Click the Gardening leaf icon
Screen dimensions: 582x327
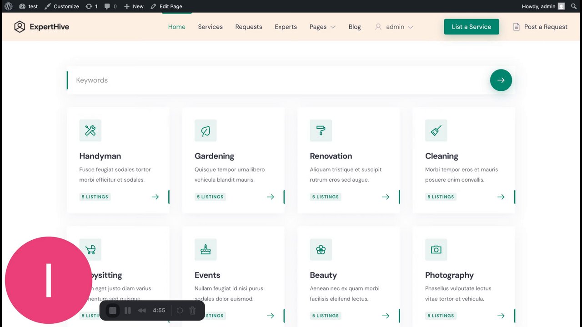(206, 130)
